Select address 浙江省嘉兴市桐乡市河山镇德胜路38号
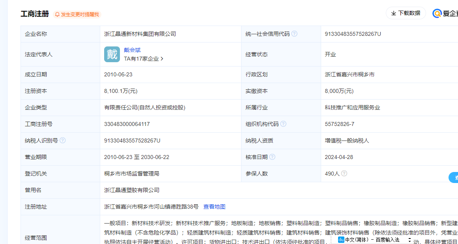Image resolution: width=458 pixels, height=244 pixels. coord(151,207)
